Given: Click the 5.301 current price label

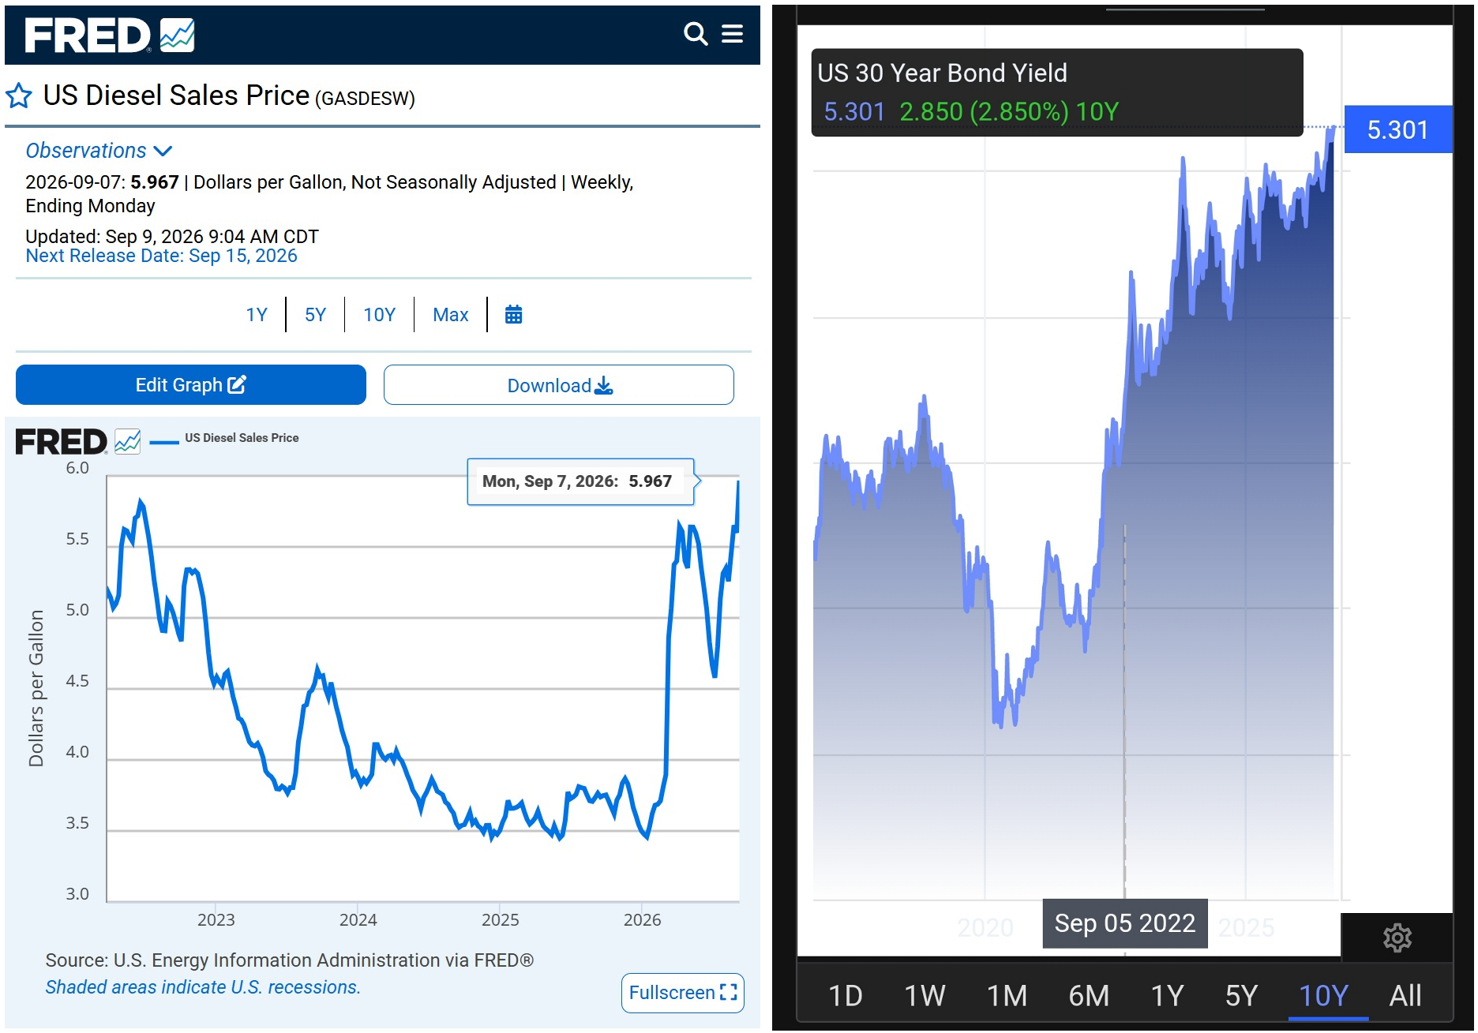Looking at the screenshot, I should (x=1397, y=129).
